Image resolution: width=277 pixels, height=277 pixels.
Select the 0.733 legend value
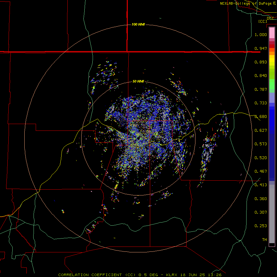click(261, 103)
